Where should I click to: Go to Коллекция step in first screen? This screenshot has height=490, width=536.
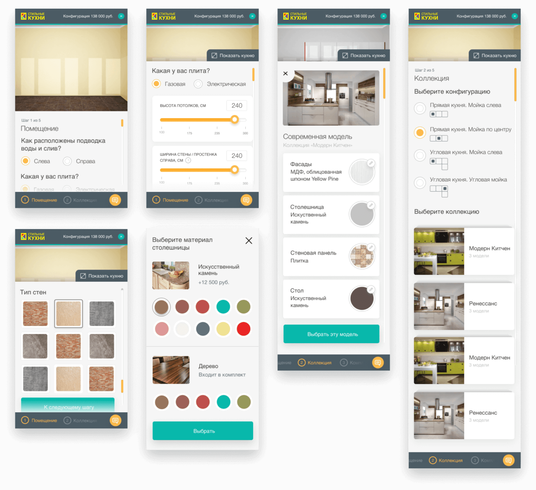tap(80, 200)
